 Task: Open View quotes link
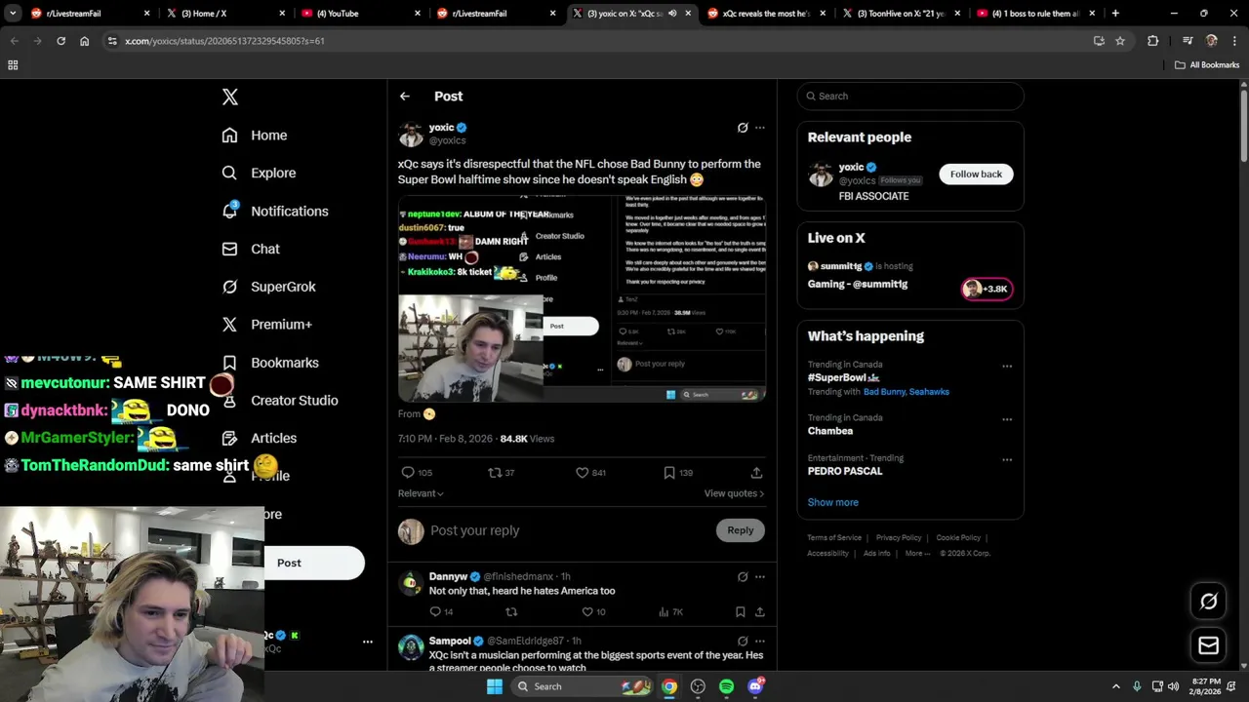coord(734,493)
